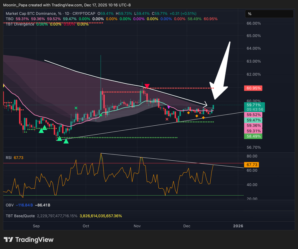Image resolution: width=298 pixels, height=249 pixels.
Task: Click the red X marker after November
Action: pyautogui.click(x=167, y=114)
